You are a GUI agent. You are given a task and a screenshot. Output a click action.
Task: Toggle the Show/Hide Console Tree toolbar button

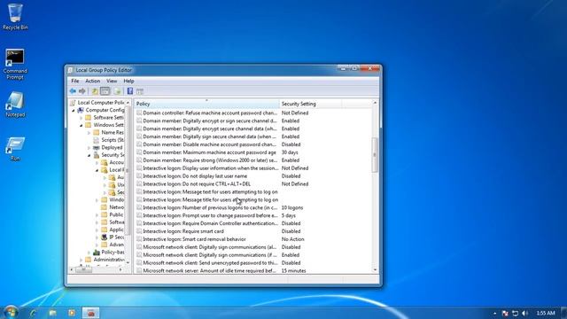click(x=105, y=91)
